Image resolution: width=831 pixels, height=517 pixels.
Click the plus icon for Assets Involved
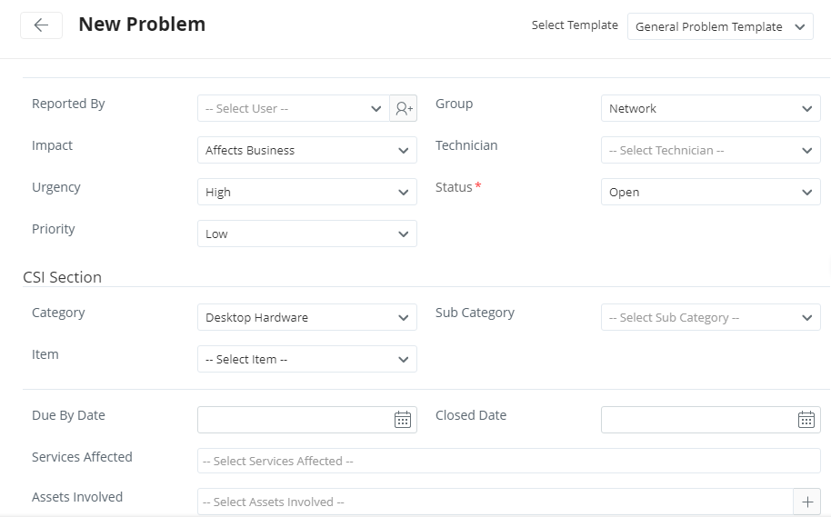point(806,502)
